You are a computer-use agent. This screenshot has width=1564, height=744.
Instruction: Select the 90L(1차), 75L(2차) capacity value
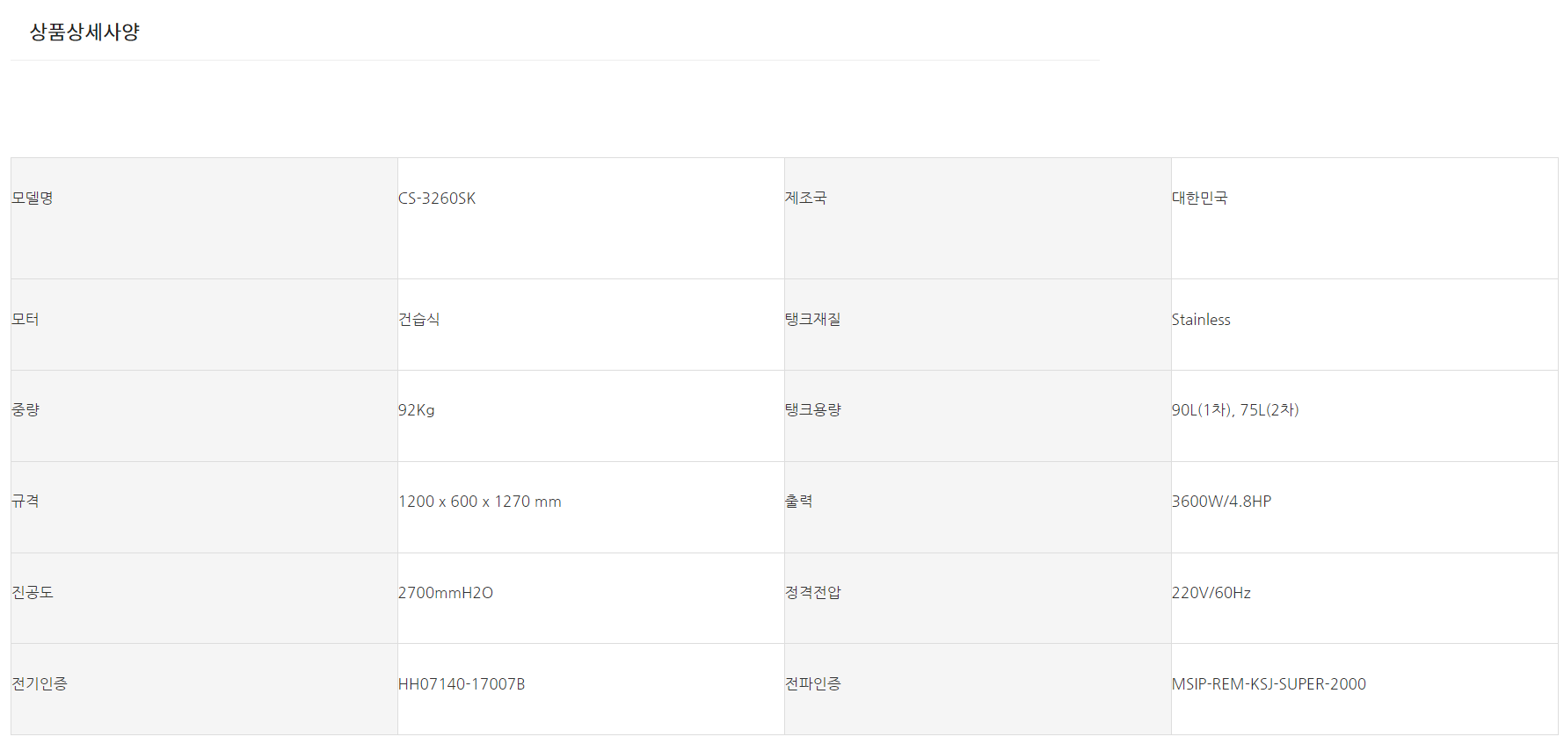[x=1234, y=410]
